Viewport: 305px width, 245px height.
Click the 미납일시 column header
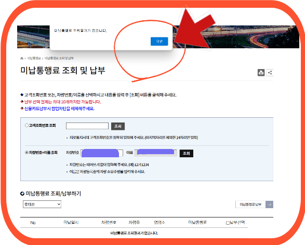point(71,222)
